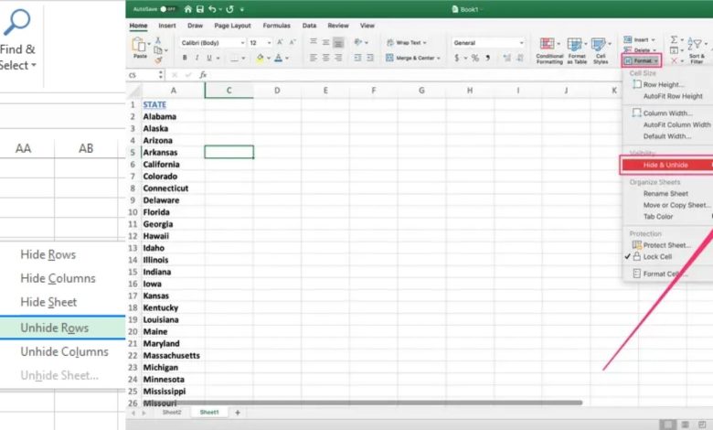
Task: Click the Align Bottom icon
Action: click(x=338, y=43)
